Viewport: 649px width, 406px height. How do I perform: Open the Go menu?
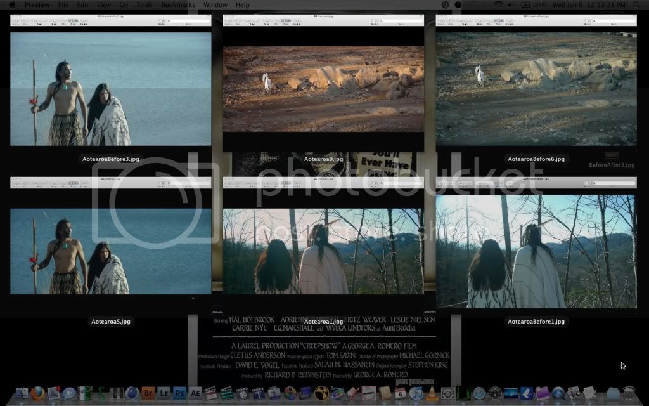tap(124, 4)
